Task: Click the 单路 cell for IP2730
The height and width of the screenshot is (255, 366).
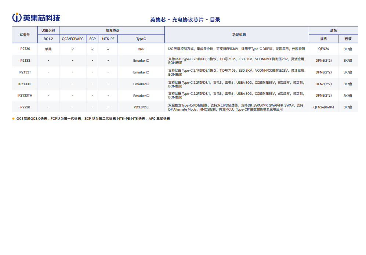Action: point(48,49)
